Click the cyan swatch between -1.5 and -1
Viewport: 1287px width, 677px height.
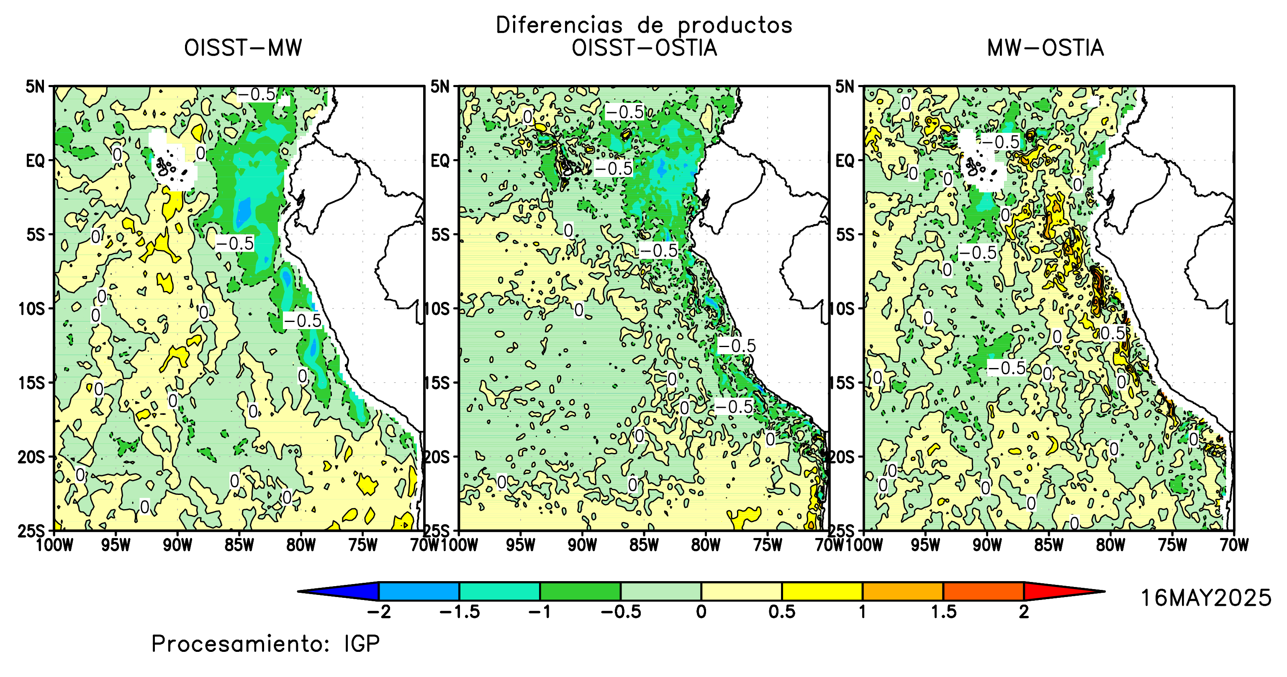click(x=500, y=591)
